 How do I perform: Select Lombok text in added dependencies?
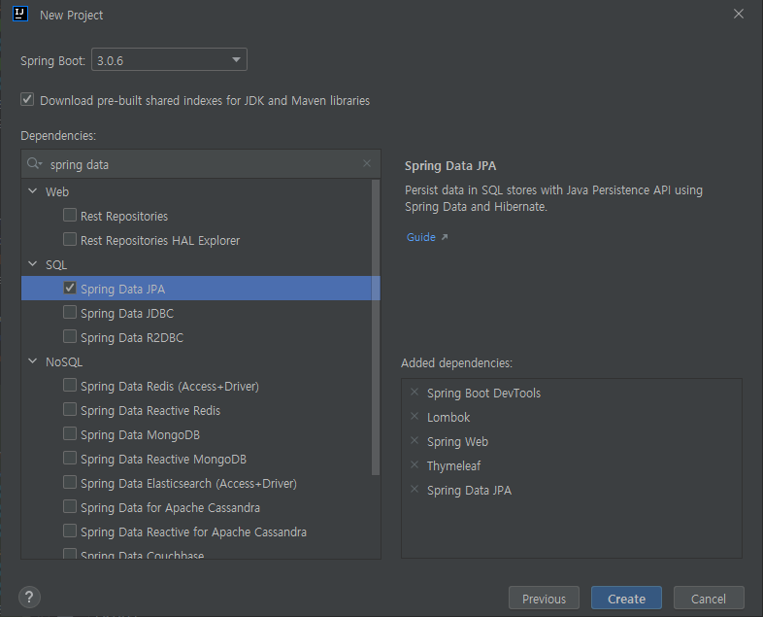[448, 418]
